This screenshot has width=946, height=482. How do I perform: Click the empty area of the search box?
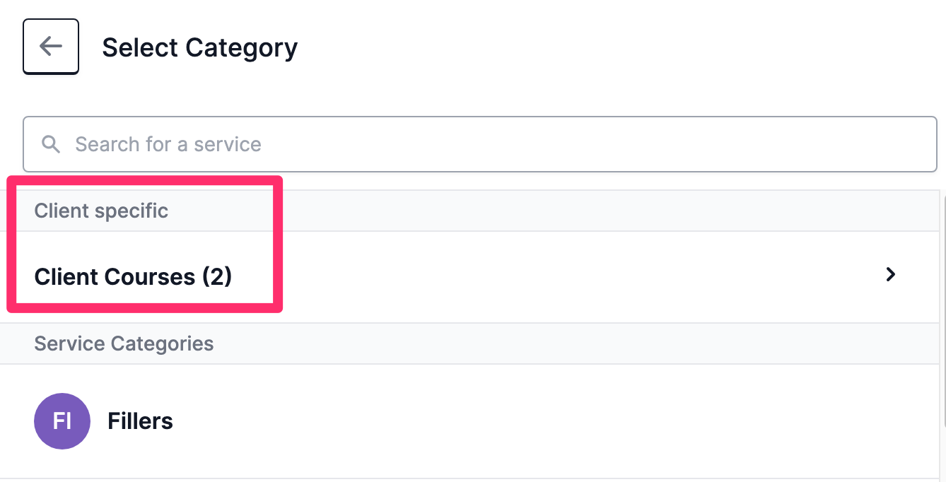click(x=601, y=144)
